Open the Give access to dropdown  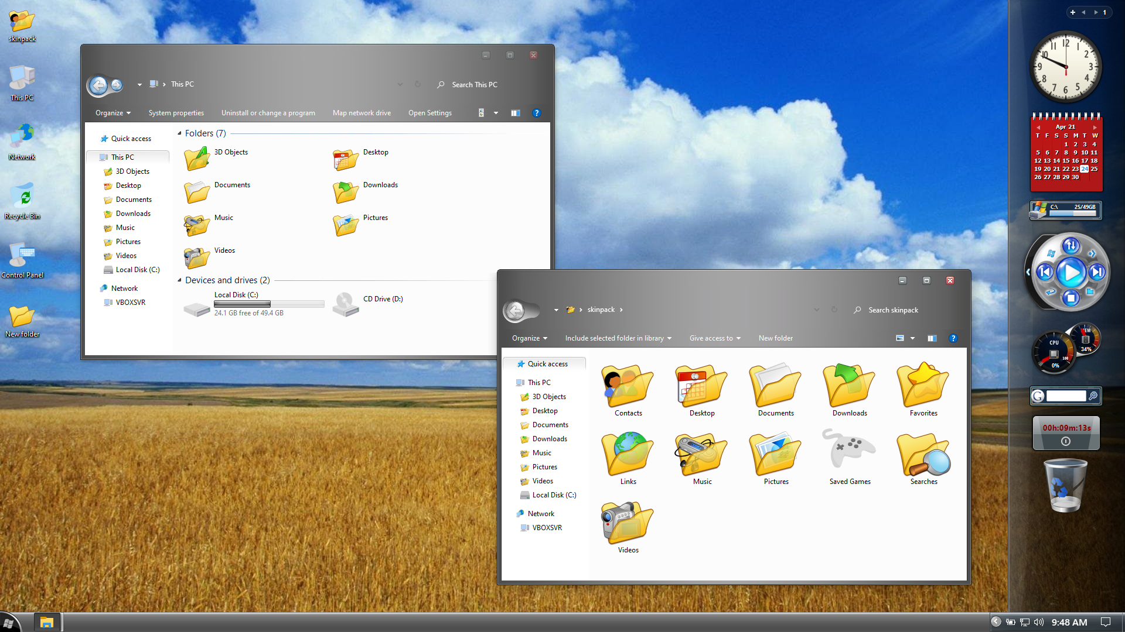[x=714, y=338]
